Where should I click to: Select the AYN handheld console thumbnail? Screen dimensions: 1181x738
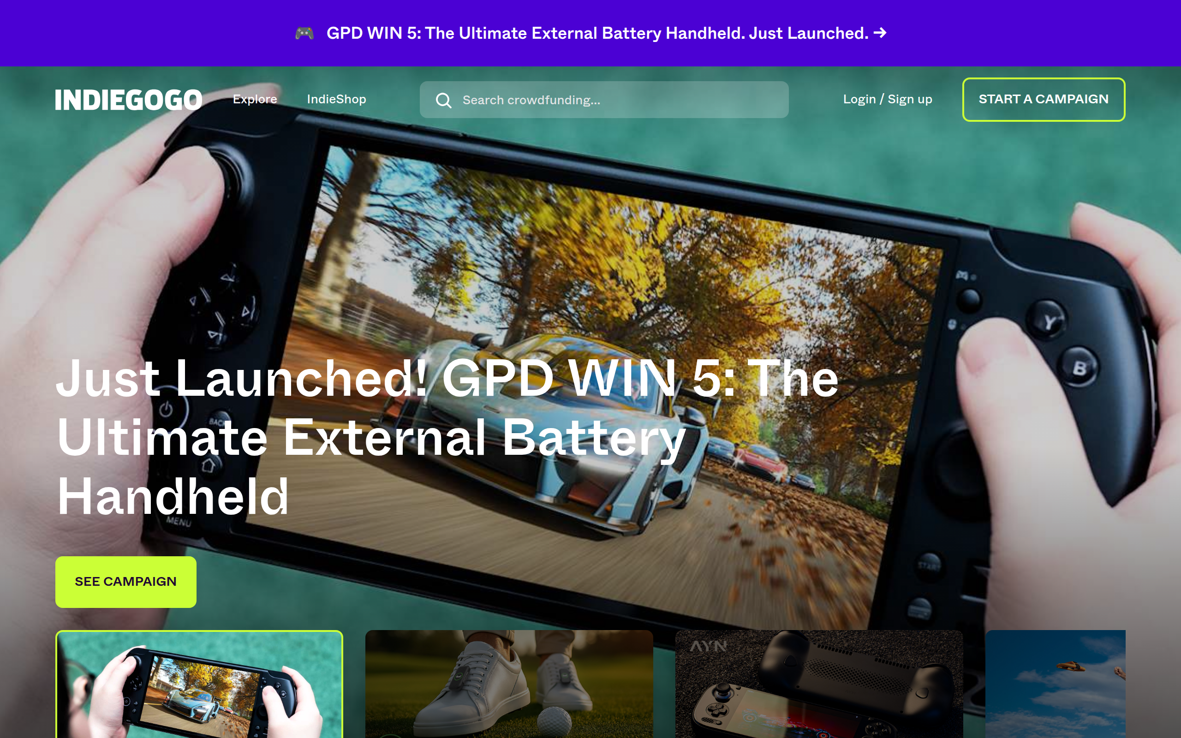[x=819, y=684]
